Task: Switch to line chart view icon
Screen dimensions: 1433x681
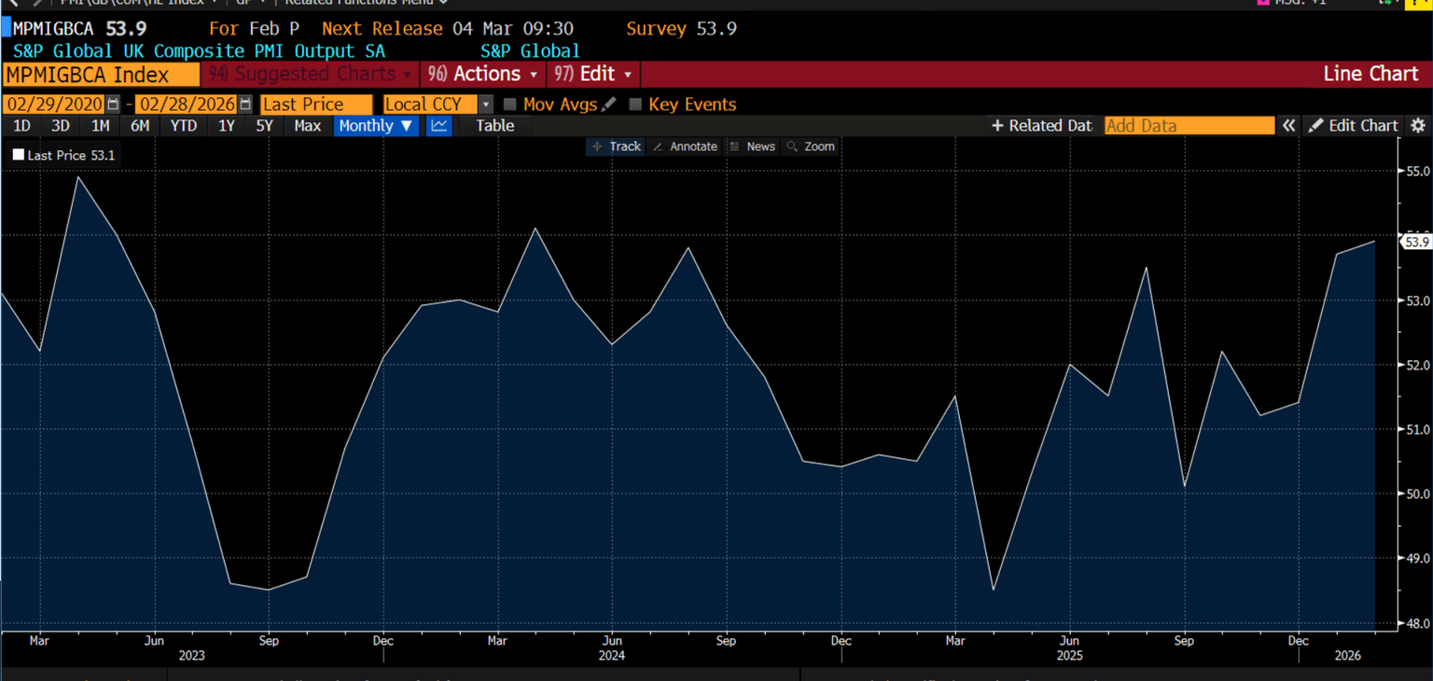Action: pyautogui.click(x=439, y=126)
